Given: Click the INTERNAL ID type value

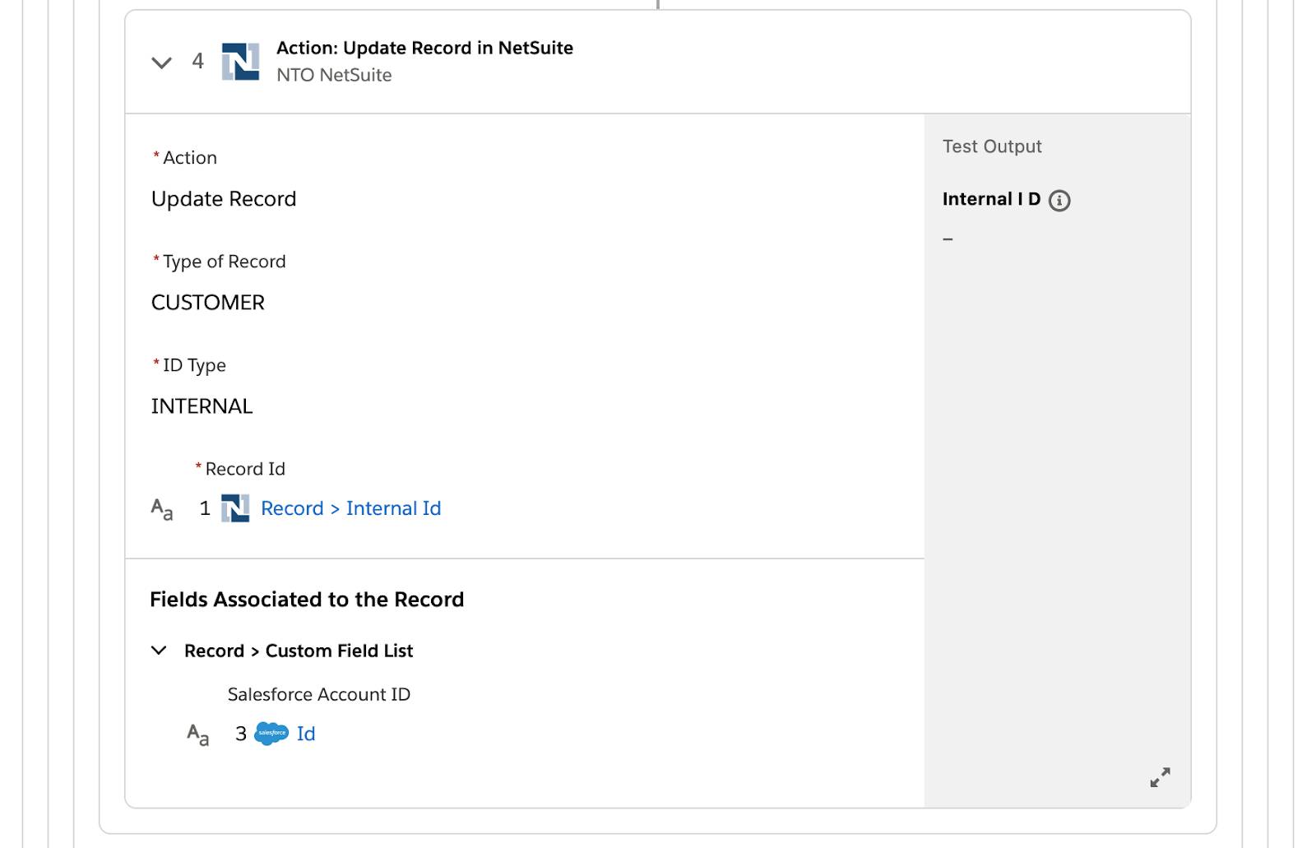Looking at the screenshot, I should (202, 406).
